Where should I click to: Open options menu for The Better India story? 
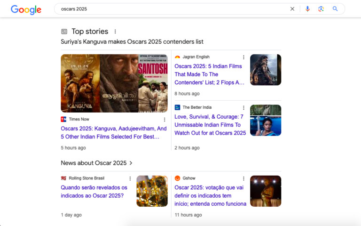pyautogui.click(x=243, y=108)
